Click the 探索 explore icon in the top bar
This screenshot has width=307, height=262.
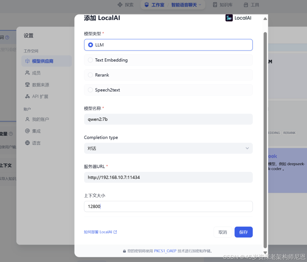[120, 5]
